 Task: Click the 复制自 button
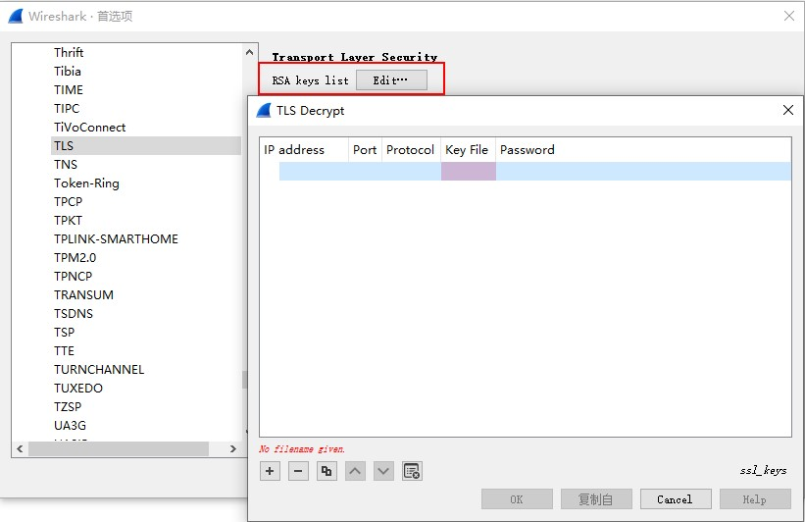coord(596,499)
